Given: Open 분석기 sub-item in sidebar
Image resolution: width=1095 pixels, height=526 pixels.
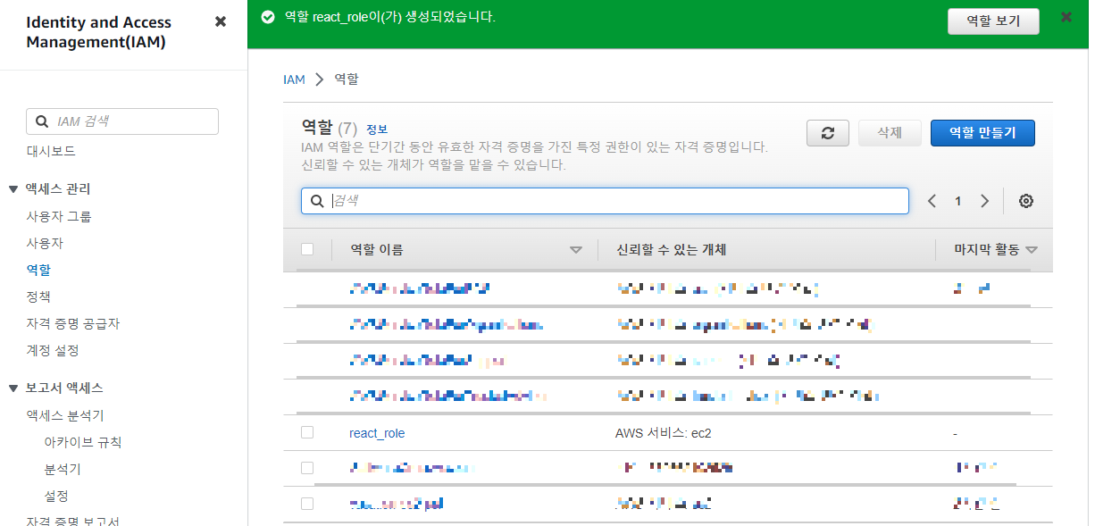Looking at the screenshot, I should 63,469.
